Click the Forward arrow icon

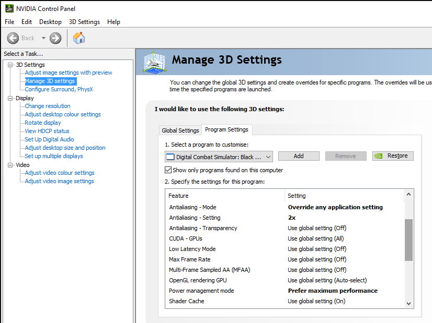(x=55, y=38)
